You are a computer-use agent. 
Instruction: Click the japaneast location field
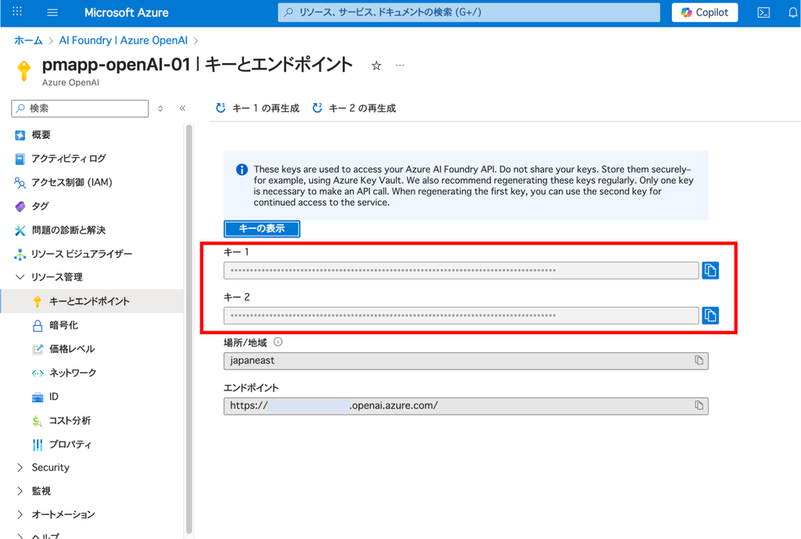click(x=466, y=361)
